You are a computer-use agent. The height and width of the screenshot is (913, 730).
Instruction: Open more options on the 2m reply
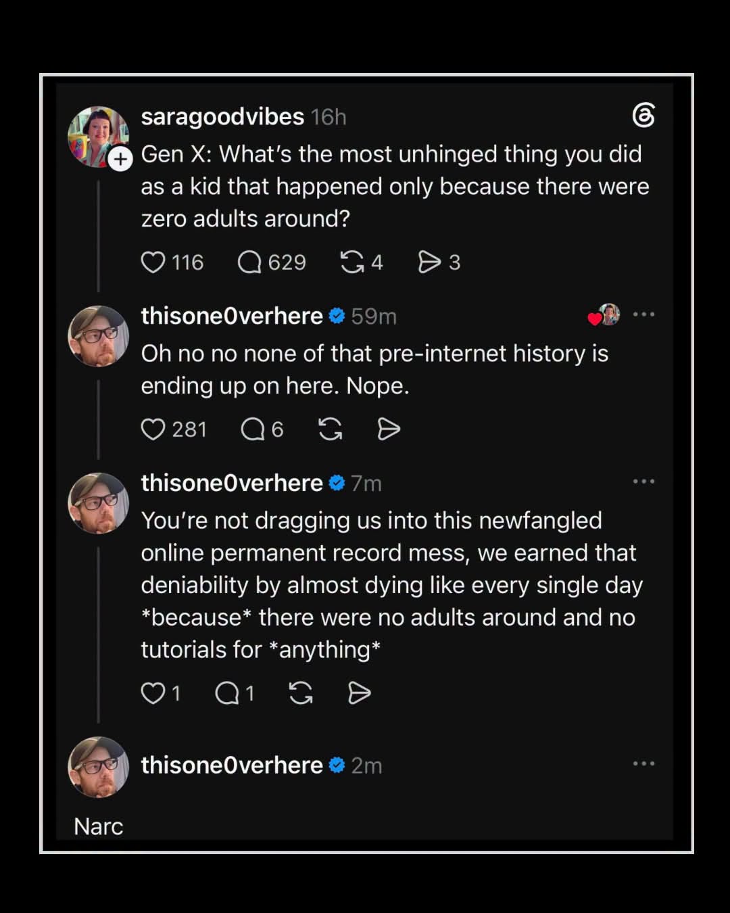643,764
